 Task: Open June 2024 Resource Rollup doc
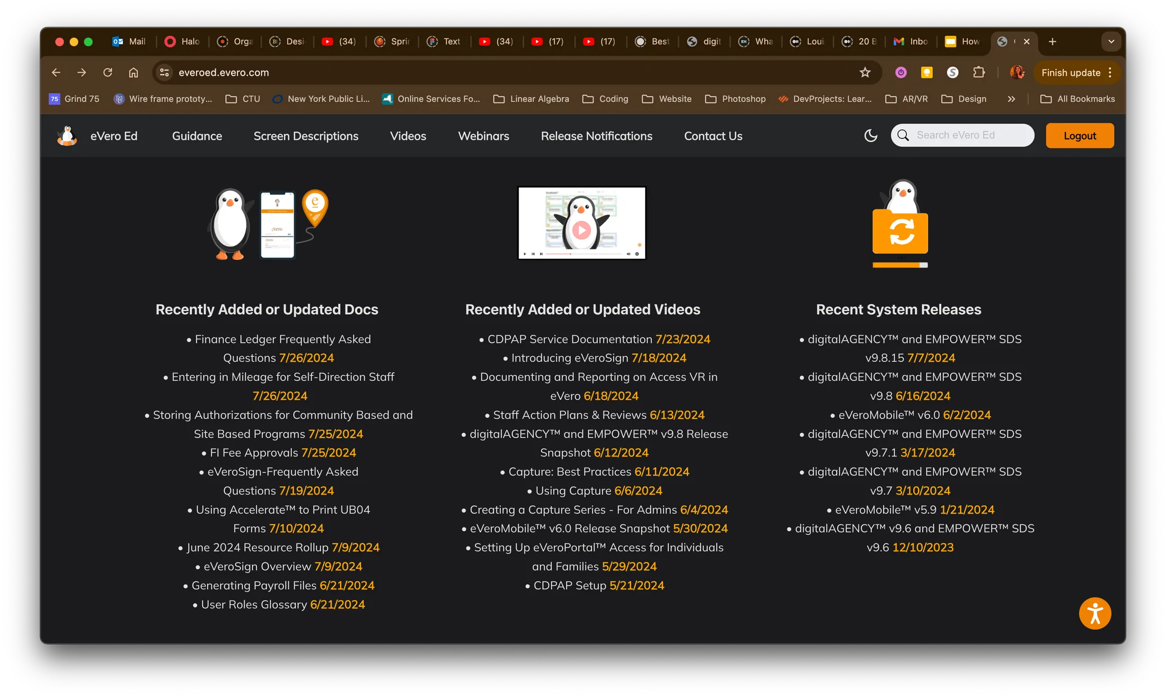[278, 548]
